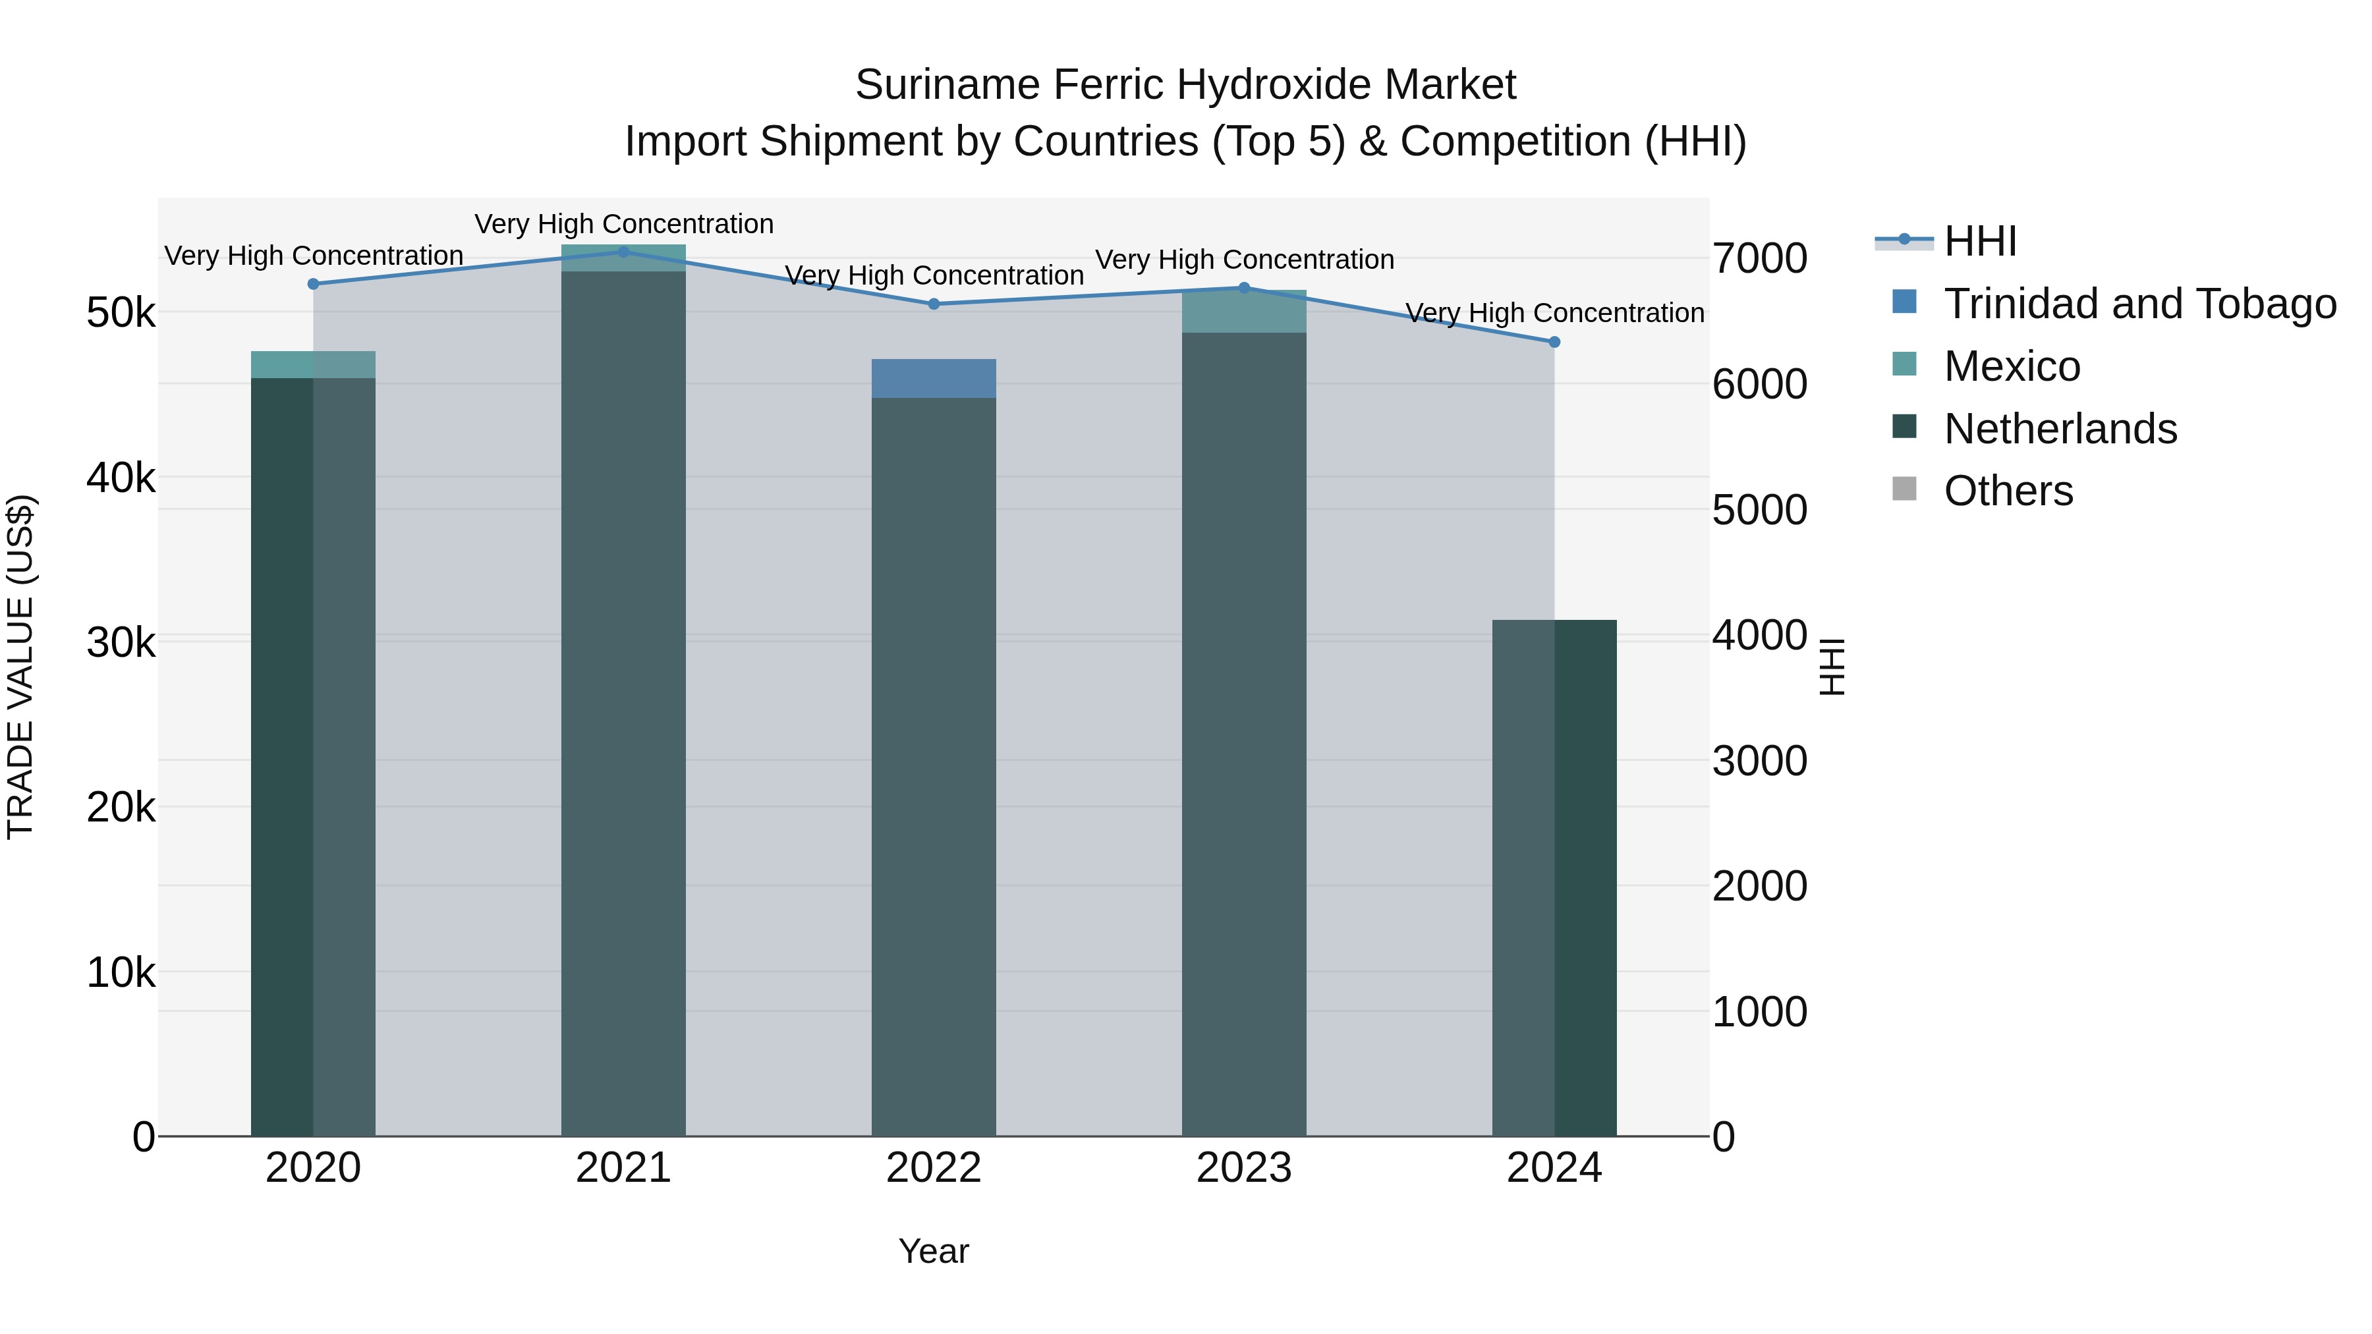
Task: Click the 2024 Netherlands bar
Action: tap(1554, 878)
